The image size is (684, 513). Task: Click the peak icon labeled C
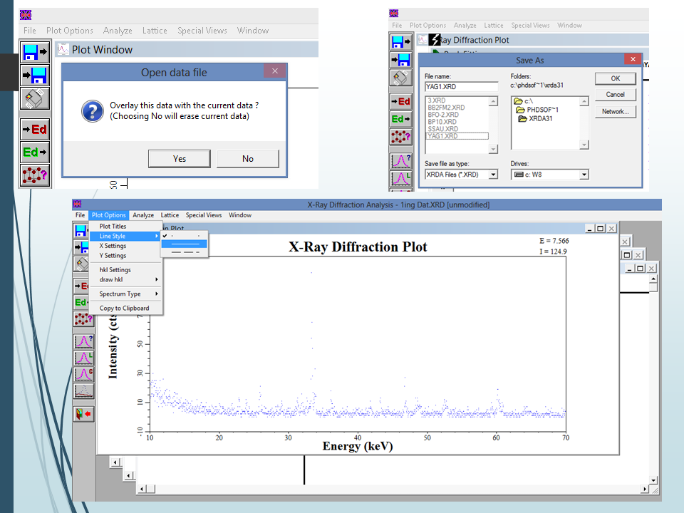click(83, 370)
